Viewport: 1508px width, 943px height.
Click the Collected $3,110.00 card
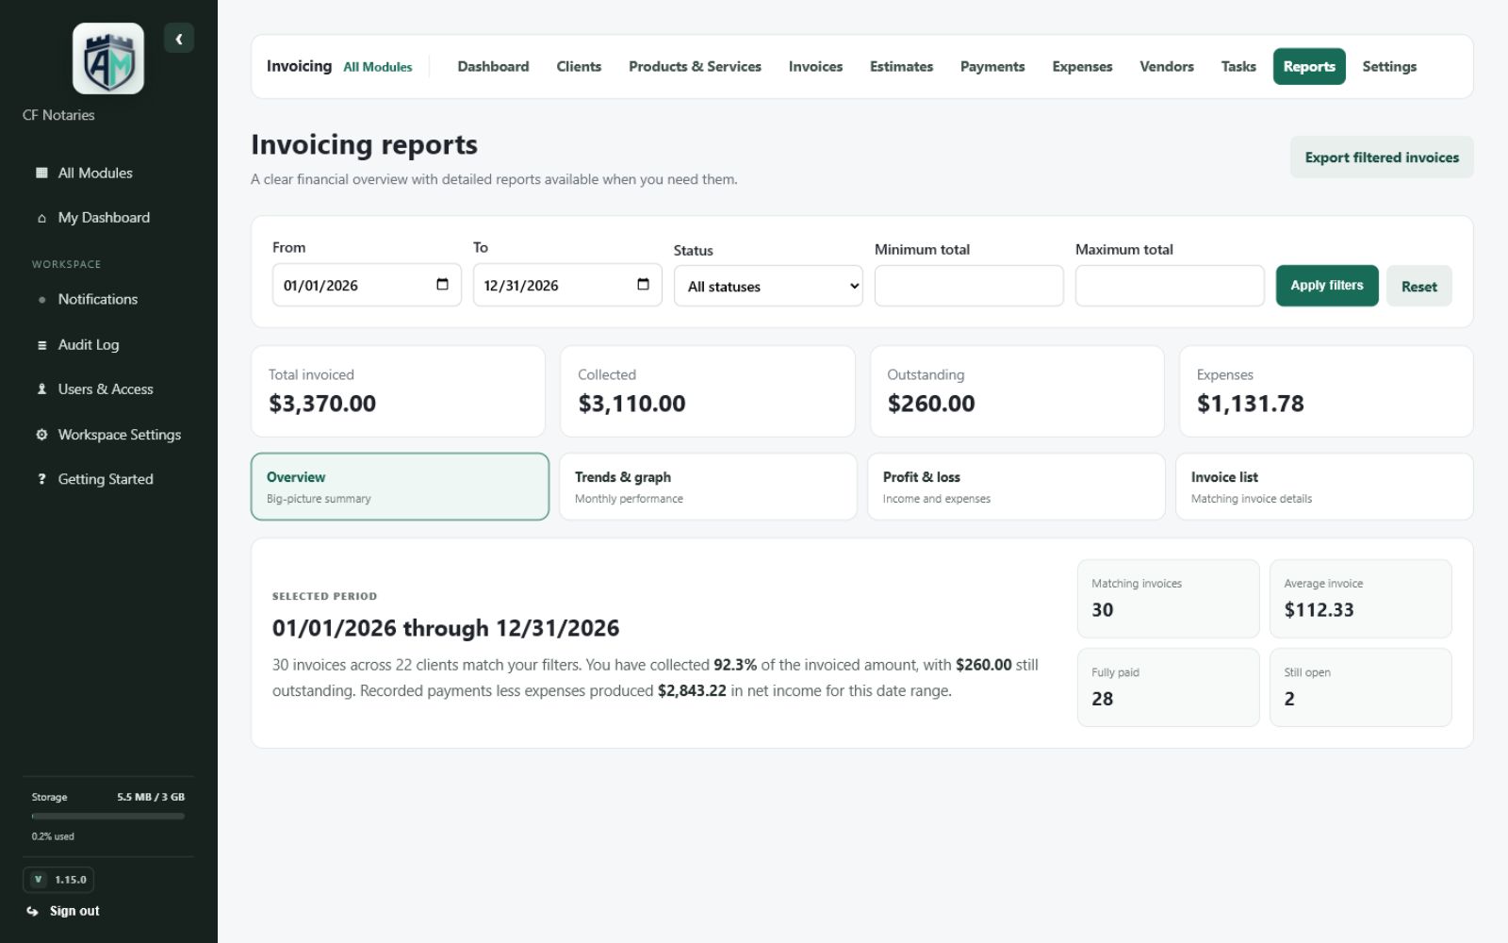point(708,391)
